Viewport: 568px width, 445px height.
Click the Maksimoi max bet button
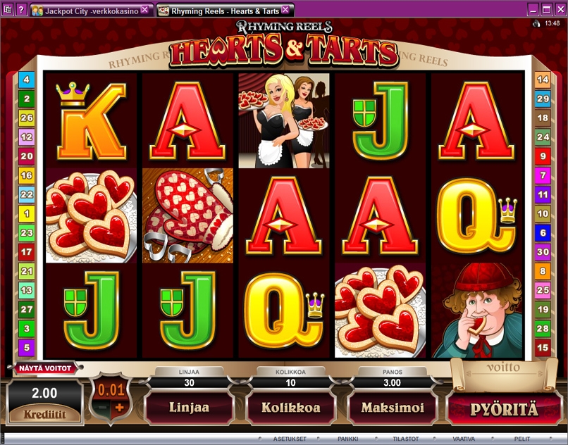tap(393, 408)
